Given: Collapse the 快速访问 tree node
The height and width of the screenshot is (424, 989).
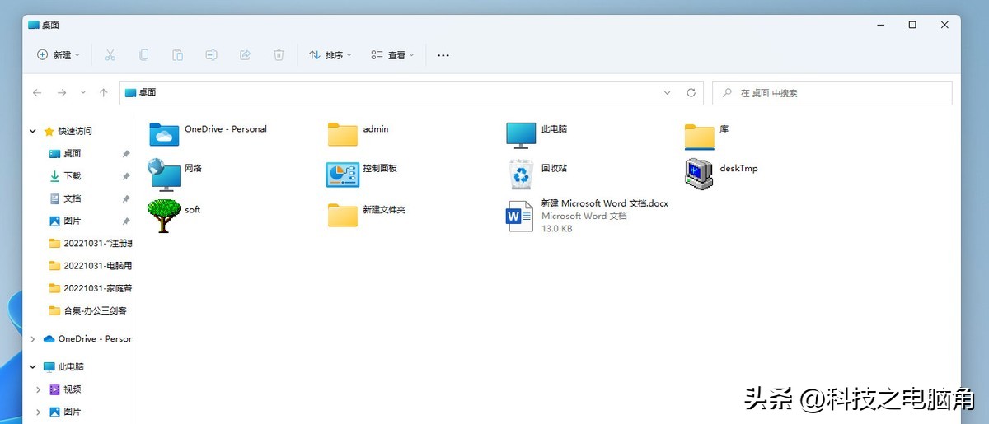Looking at the screenshot, I should [33, 131].
